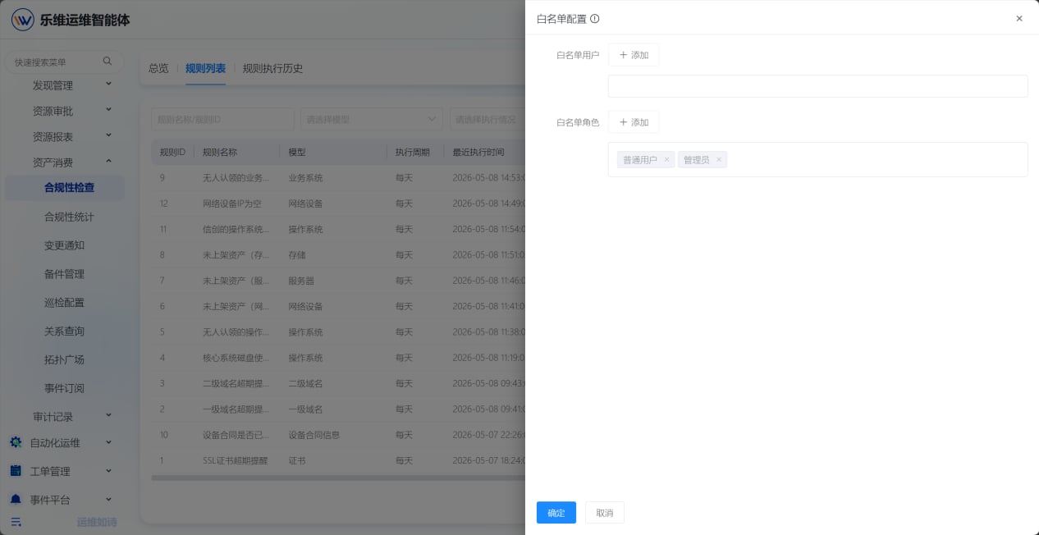Select rule row 无人认领的业务...
The height and width of the screenshot is (535, 1039).
pyautogui.click(x=338, y=177)
